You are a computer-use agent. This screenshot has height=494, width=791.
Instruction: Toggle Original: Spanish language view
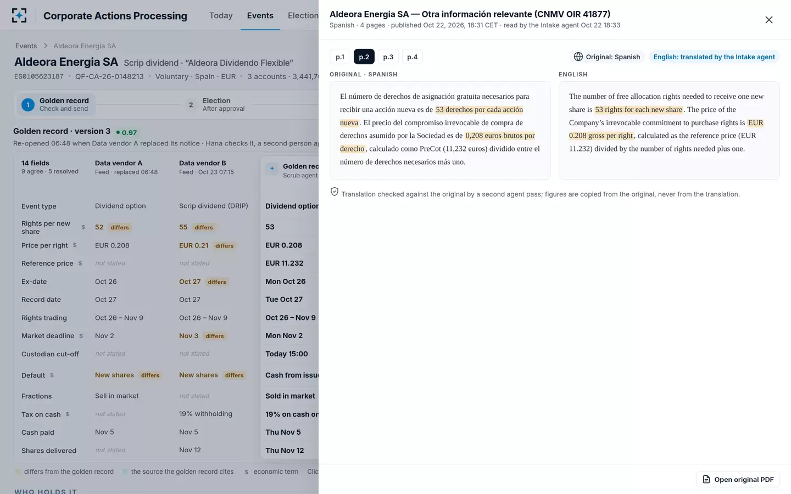click(x=607, y=57)
